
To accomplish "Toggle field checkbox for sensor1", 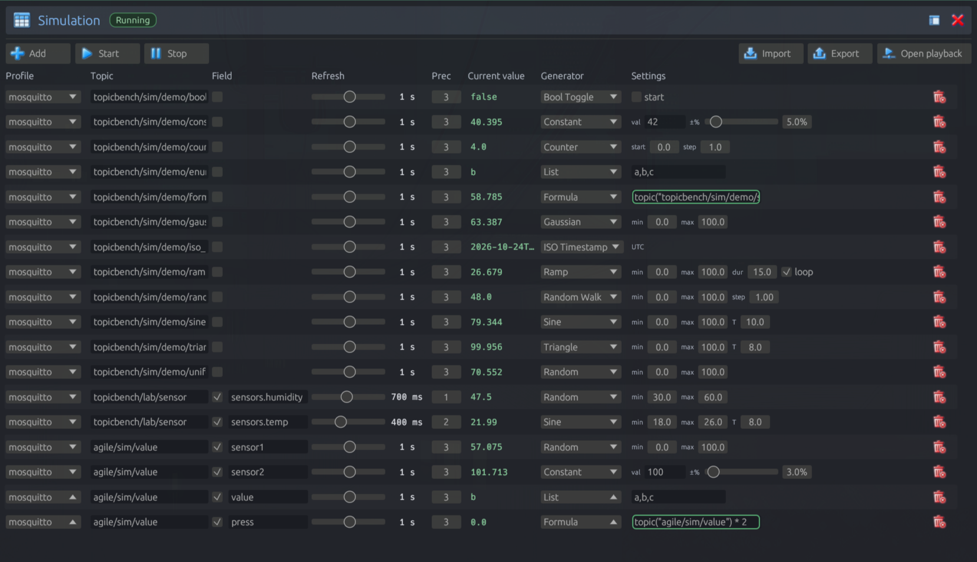I will [217, 447].
